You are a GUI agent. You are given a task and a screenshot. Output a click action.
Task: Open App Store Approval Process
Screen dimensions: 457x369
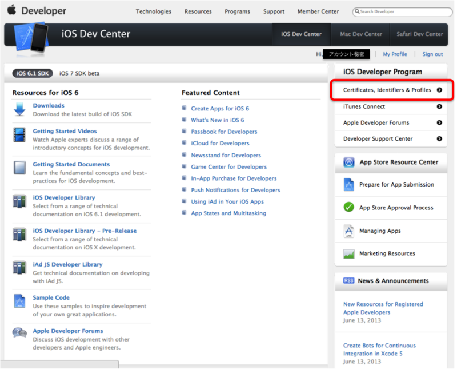click(396, 208)
